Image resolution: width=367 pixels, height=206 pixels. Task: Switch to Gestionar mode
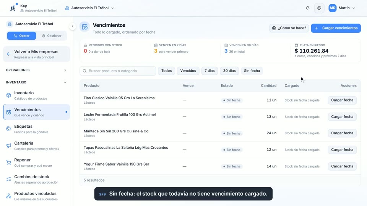(52, 36)
